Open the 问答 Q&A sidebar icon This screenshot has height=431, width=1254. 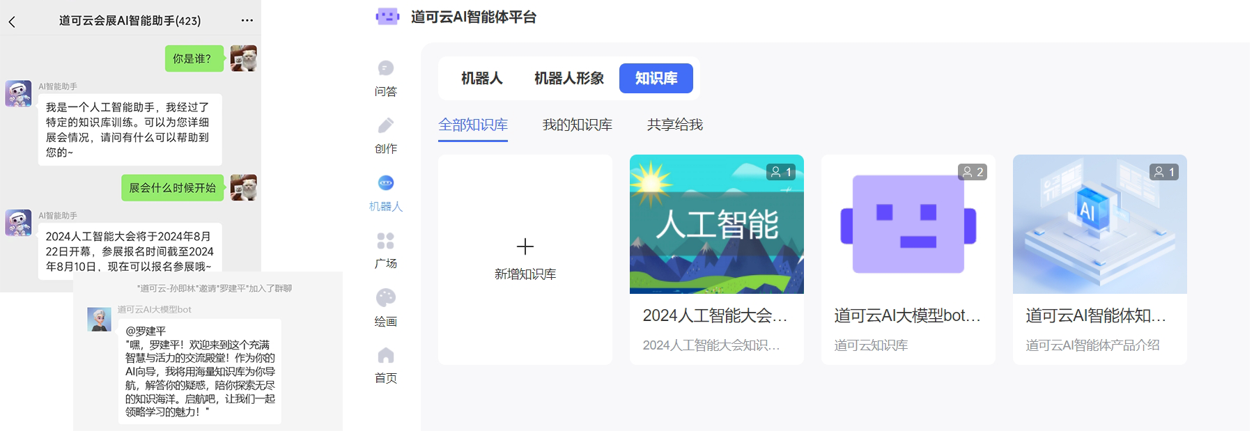(x=385, y=68)
